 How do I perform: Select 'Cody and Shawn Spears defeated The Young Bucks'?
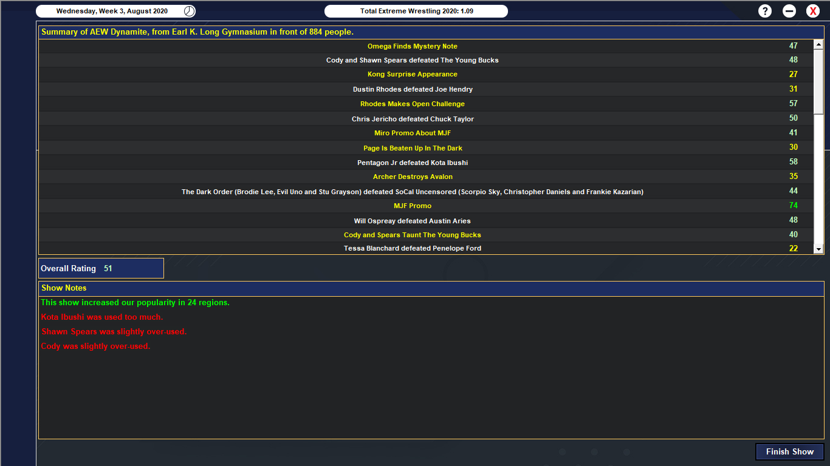pyautogui.click(x=425, y=60)
